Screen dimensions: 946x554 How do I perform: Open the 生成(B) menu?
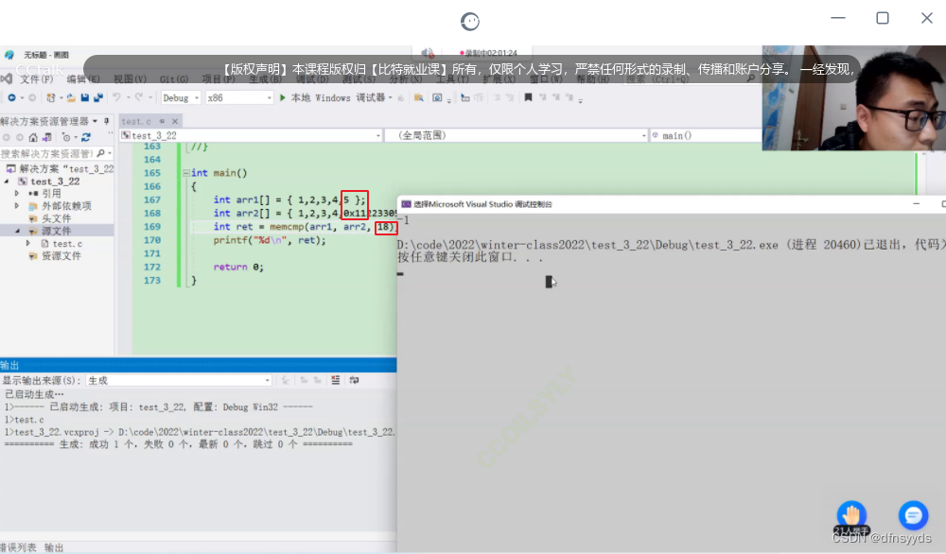point(265,79)
